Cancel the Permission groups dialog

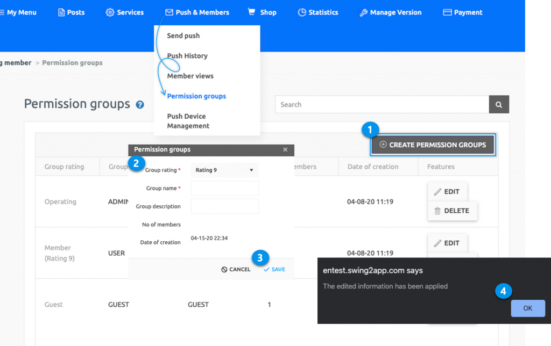(236, 269)
